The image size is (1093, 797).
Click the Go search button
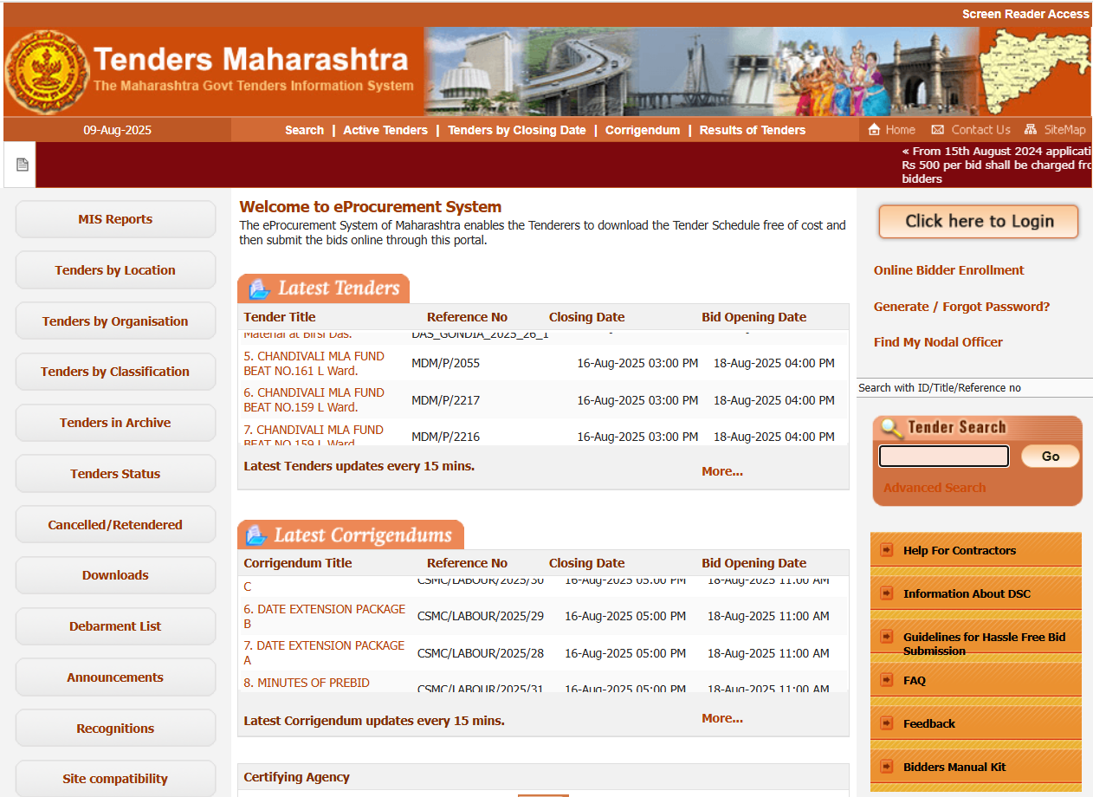pos(1051,457)
